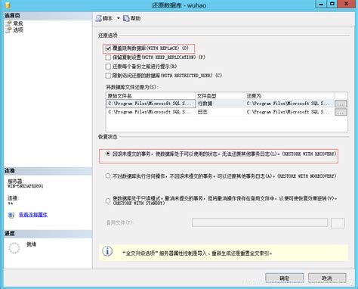Click the connection properties icon
358x289 pixels.
point(11,215)
